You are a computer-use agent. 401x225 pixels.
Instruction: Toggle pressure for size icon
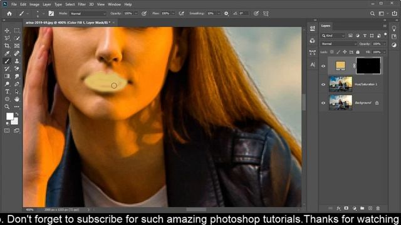tap(256, 14)
